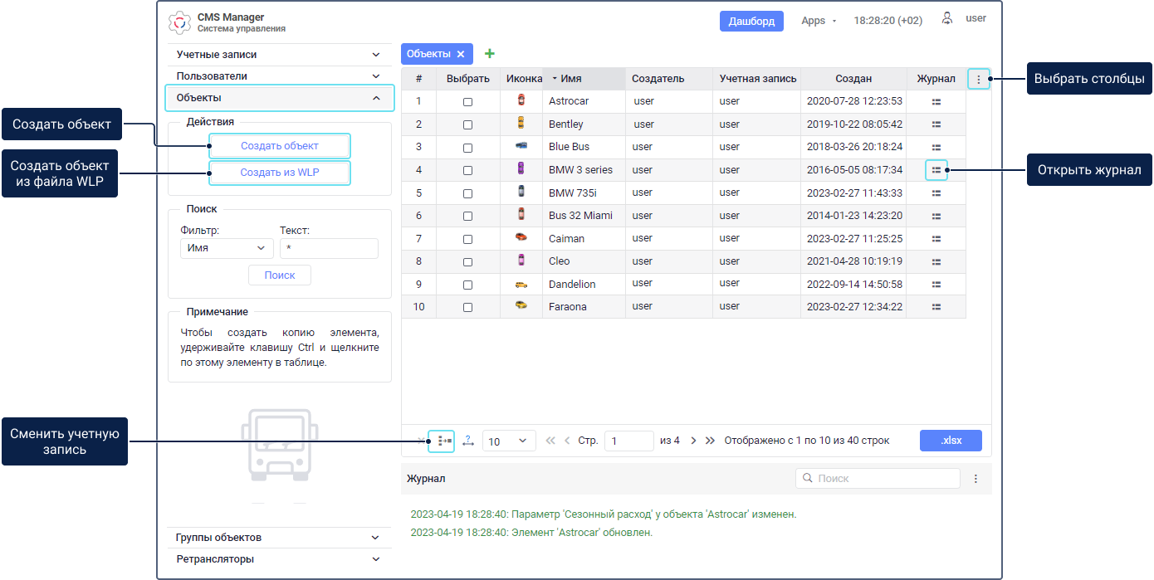Select the Caiman row checkbox

tap(467, 239)
